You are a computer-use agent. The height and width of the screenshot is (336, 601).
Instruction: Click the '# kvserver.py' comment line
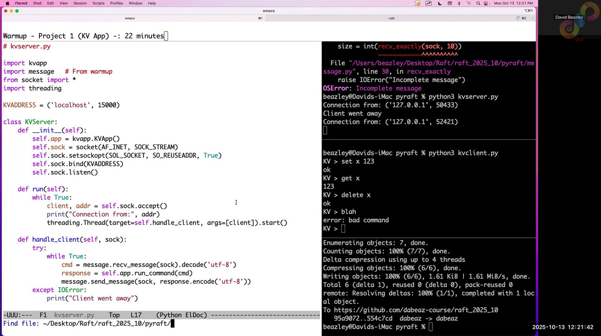[x=27, y=46]
